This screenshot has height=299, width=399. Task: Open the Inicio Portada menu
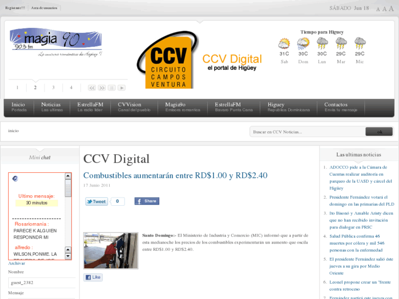(x=19, y=107)
